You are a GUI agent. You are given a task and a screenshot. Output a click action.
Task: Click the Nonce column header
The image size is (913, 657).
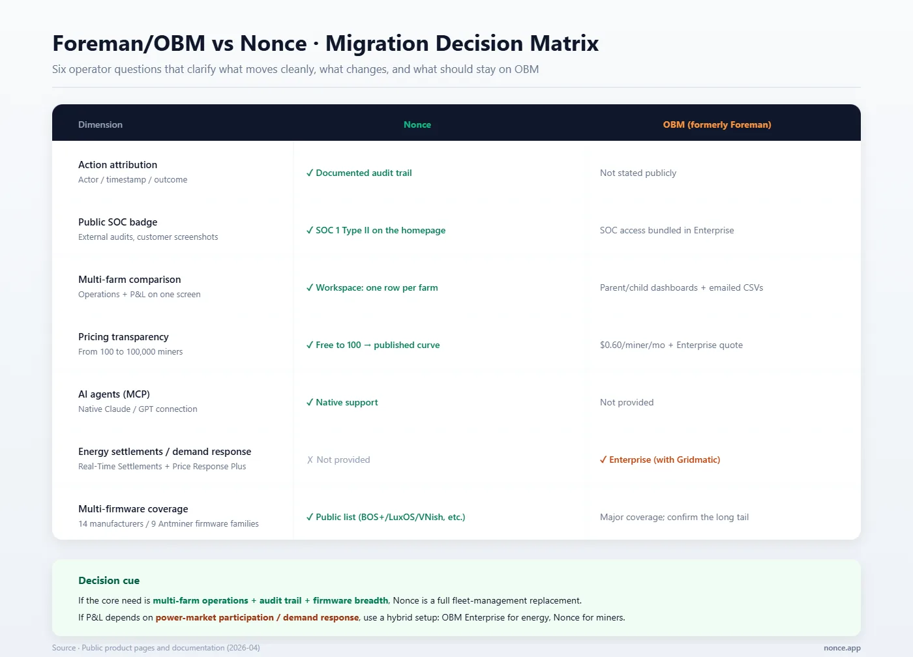[x=417, y=124]
